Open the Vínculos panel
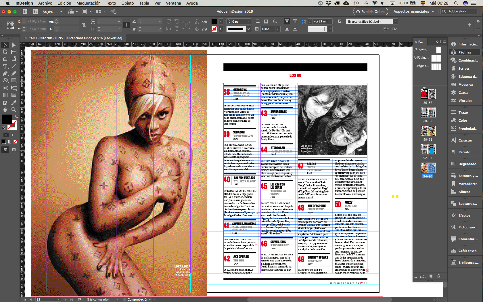The image size is (483, 302). pyautogui.click(x=465, y=101)
